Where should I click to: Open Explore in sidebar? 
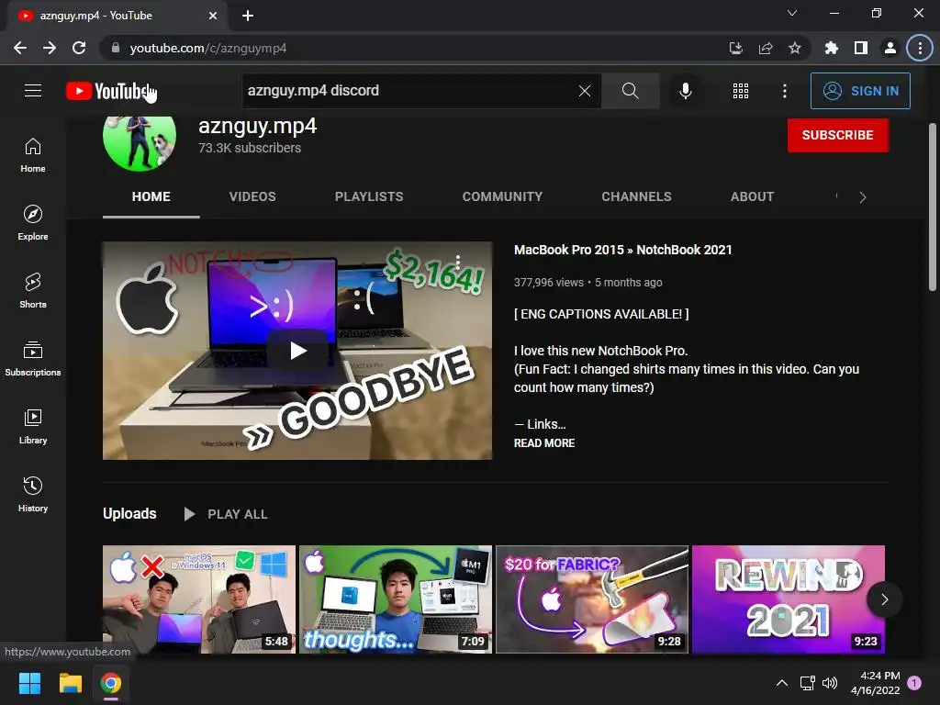point(33,223)
